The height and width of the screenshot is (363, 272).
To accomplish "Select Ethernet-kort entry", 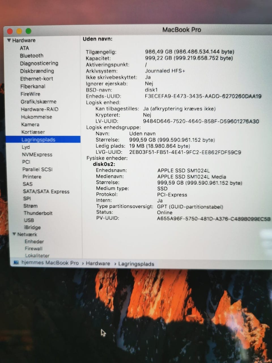I will pos(37,79).
